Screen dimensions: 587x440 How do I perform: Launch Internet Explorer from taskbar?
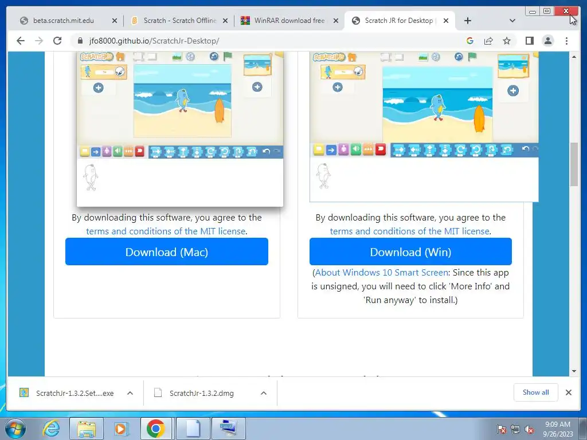click(x=51, y=429)
